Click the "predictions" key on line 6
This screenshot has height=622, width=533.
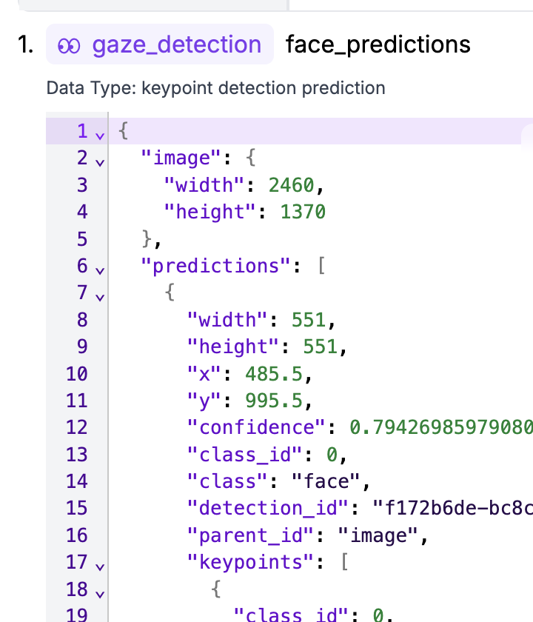(x=215, y=266)
